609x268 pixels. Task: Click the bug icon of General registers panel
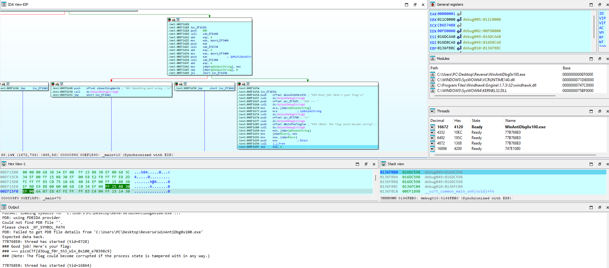pos(433,4)
